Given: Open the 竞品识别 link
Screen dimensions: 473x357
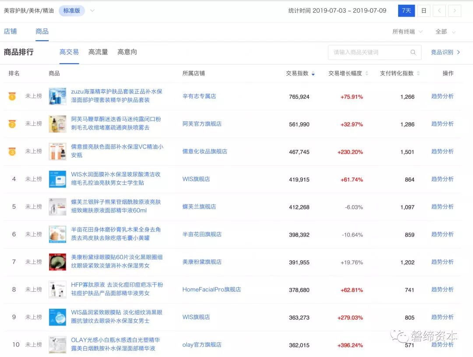Looking at the screenshot, I should tap(445, 52).
